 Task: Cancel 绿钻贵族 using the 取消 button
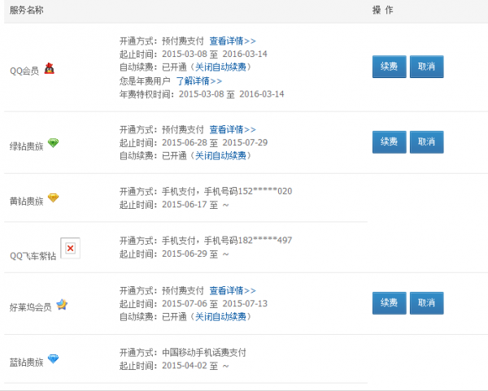pyautogui.click(x=427, y=142)
